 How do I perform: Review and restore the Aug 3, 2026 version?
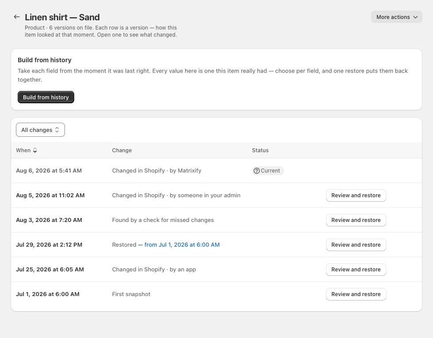click(x=356, y=220)
